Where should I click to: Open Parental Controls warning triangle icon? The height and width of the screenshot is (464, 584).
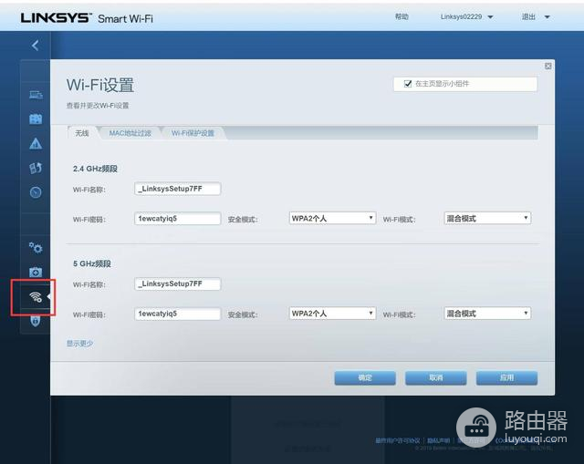pos(36,144)
